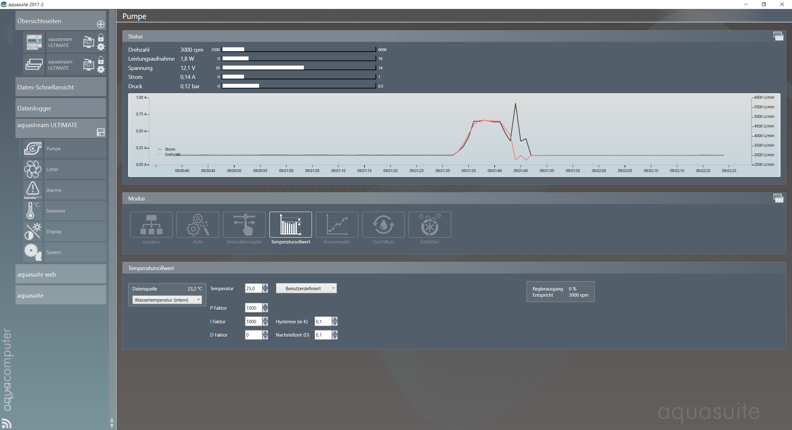Select the Auto mode icon
Screen dimensions: 792x430
click(198, 225)
